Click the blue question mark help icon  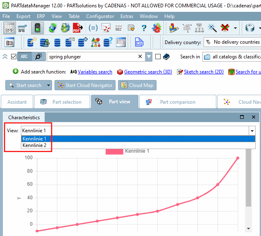[x=144, y=28]
